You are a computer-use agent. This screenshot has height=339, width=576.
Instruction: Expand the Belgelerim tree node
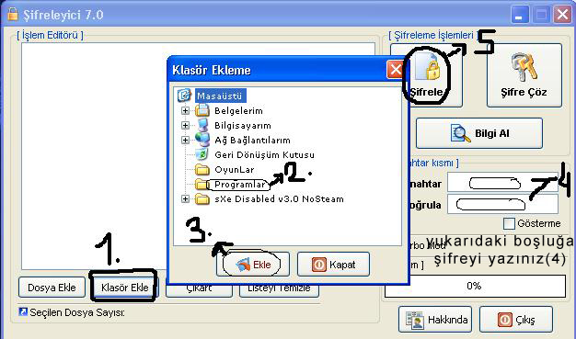(185, 110)
